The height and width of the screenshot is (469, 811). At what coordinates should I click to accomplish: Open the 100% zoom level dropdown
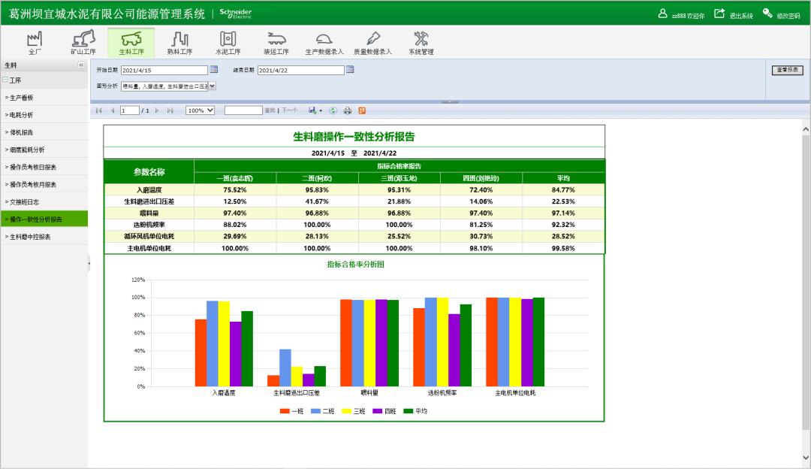click(200, 110)
